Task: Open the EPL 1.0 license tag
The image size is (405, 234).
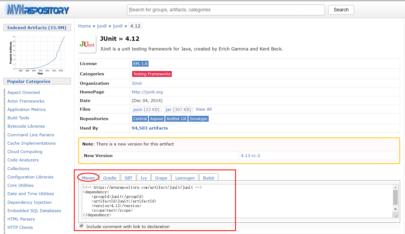Action: [140, 64]
